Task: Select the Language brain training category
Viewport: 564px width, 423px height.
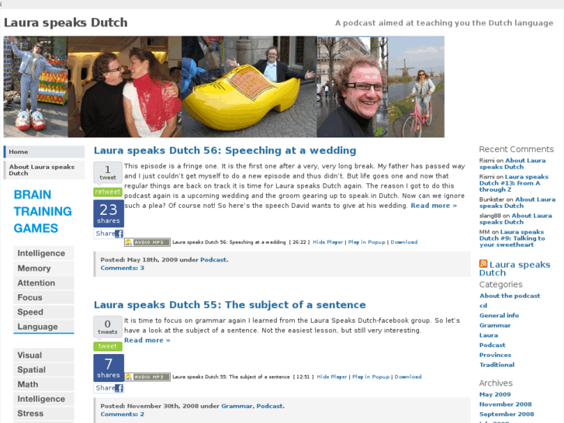Action: point(44,327)
